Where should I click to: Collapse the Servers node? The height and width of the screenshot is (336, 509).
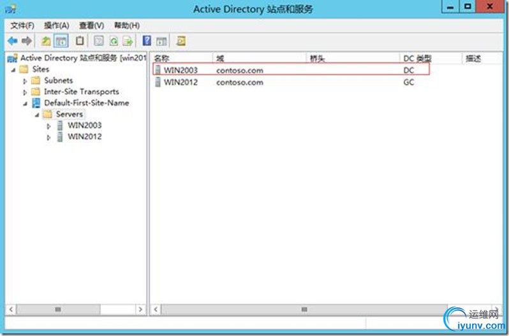(37, 115)
